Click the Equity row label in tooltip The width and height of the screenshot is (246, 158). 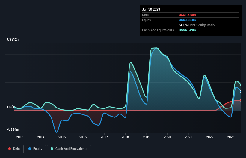point(147,20)
